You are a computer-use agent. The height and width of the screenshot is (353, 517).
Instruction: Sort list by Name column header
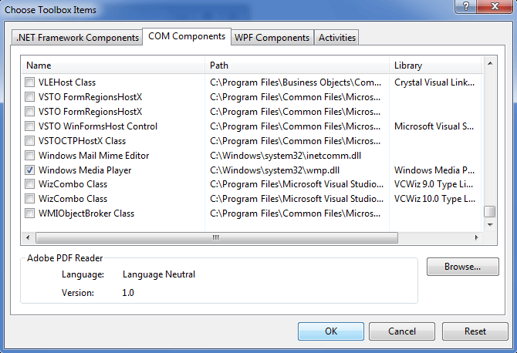113,66
